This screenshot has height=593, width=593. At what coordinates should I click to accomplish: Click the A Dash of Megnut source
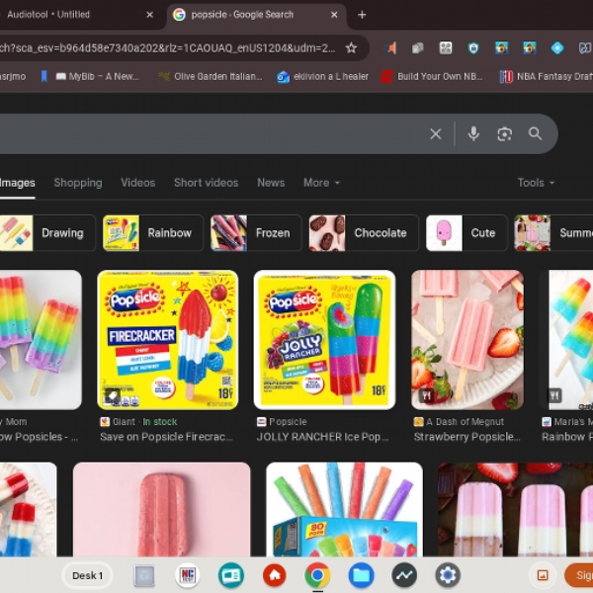point(465,422)
